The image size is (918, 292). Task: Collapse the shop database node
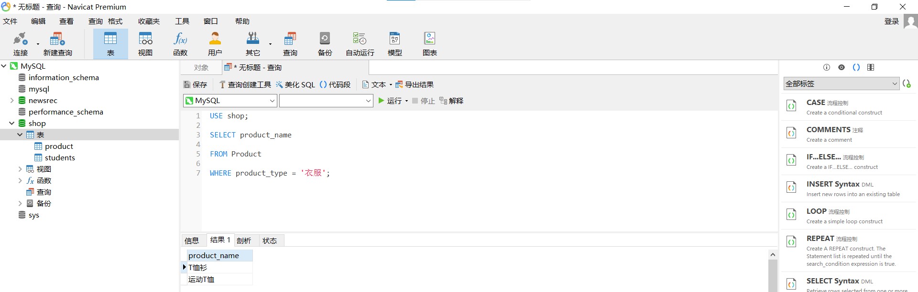click(x=12, y=123)
